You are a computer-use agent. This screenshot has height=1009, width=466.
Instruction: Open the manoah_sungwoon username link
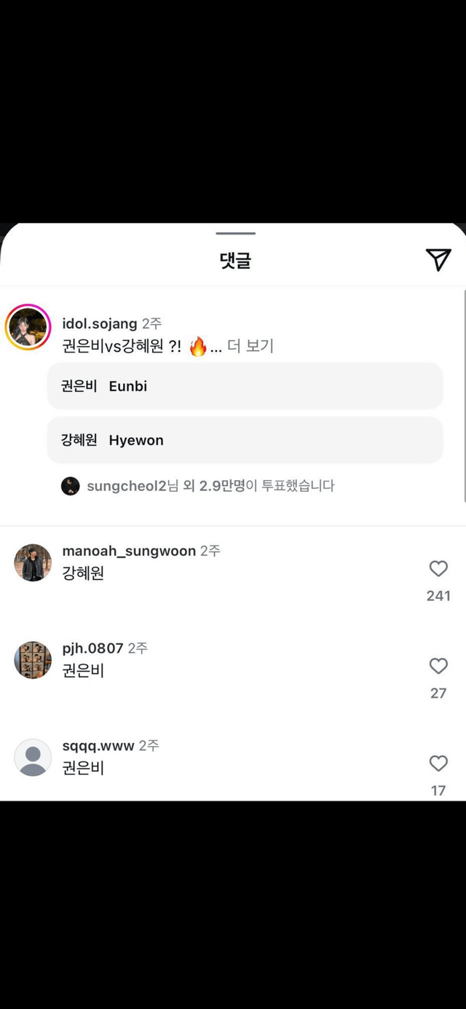tap(129, 551)
